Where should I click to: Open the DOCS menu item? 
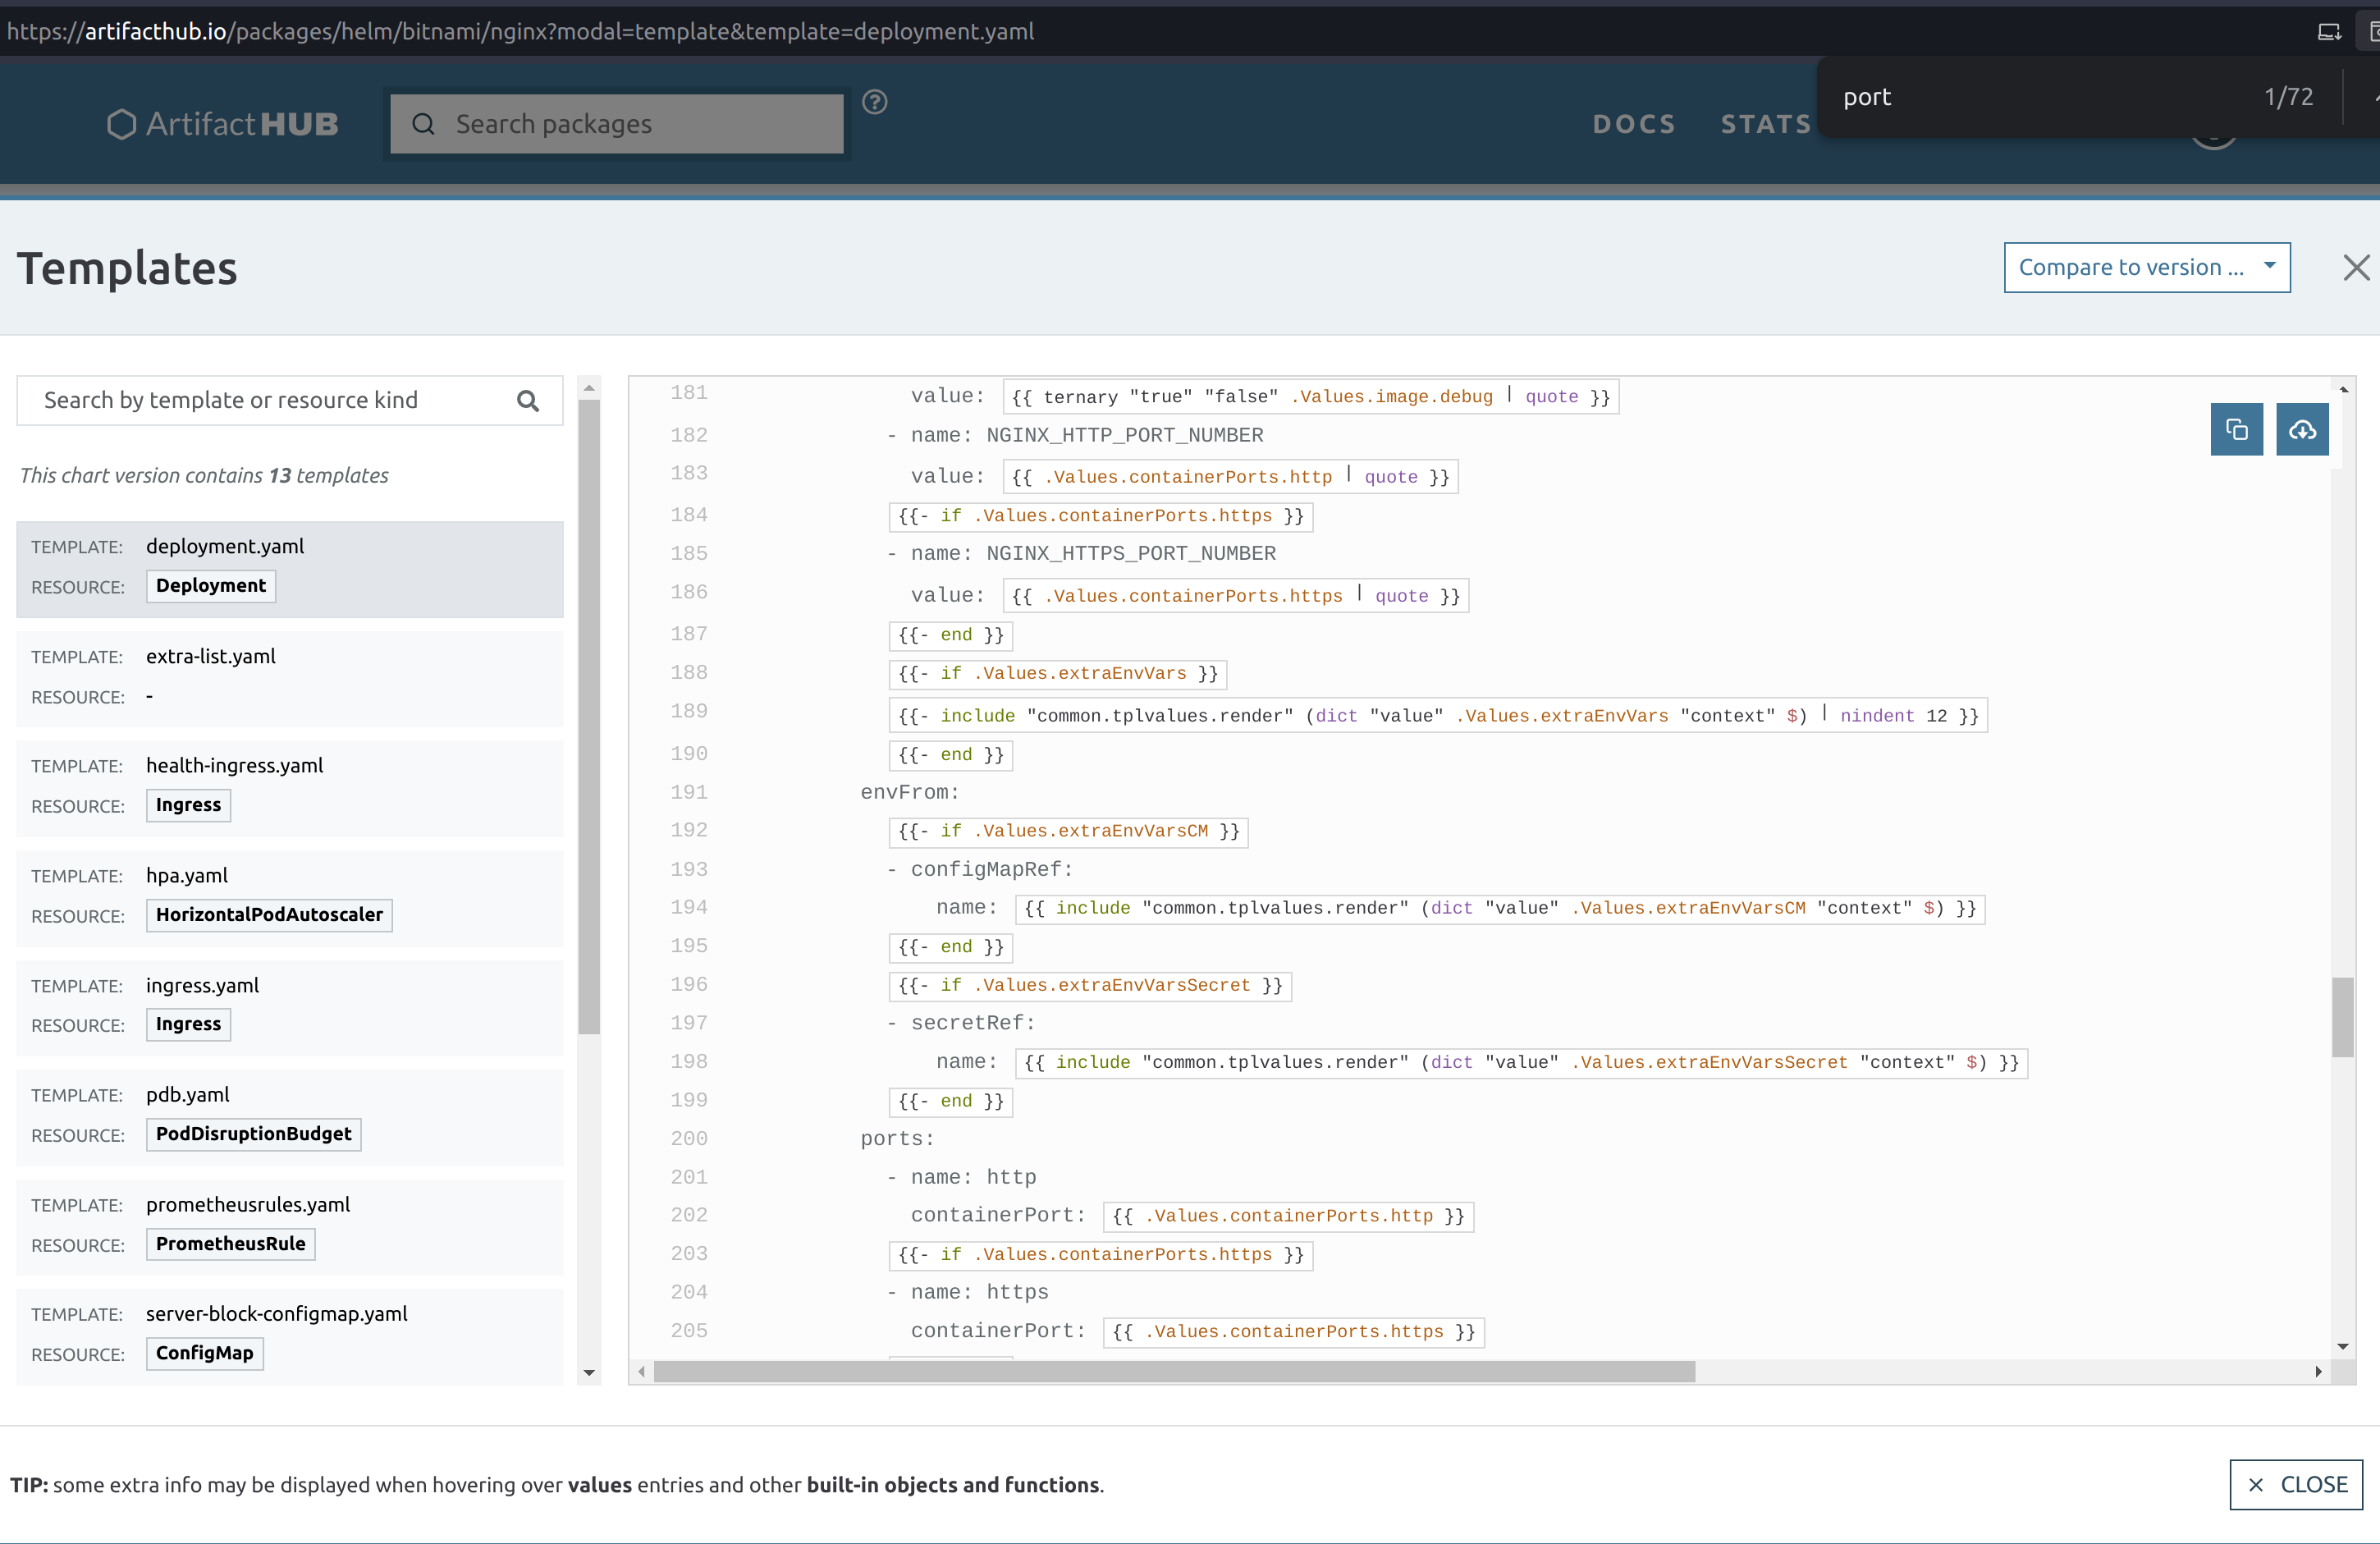pyautogui.click(x=1633, y=124)
